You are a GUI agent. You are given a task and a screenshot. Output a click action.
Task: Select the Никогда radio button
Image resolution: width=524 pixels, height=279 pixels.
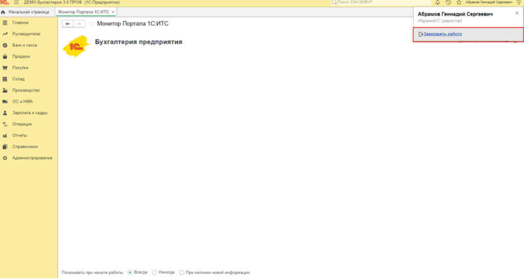(x=155, y=272)
